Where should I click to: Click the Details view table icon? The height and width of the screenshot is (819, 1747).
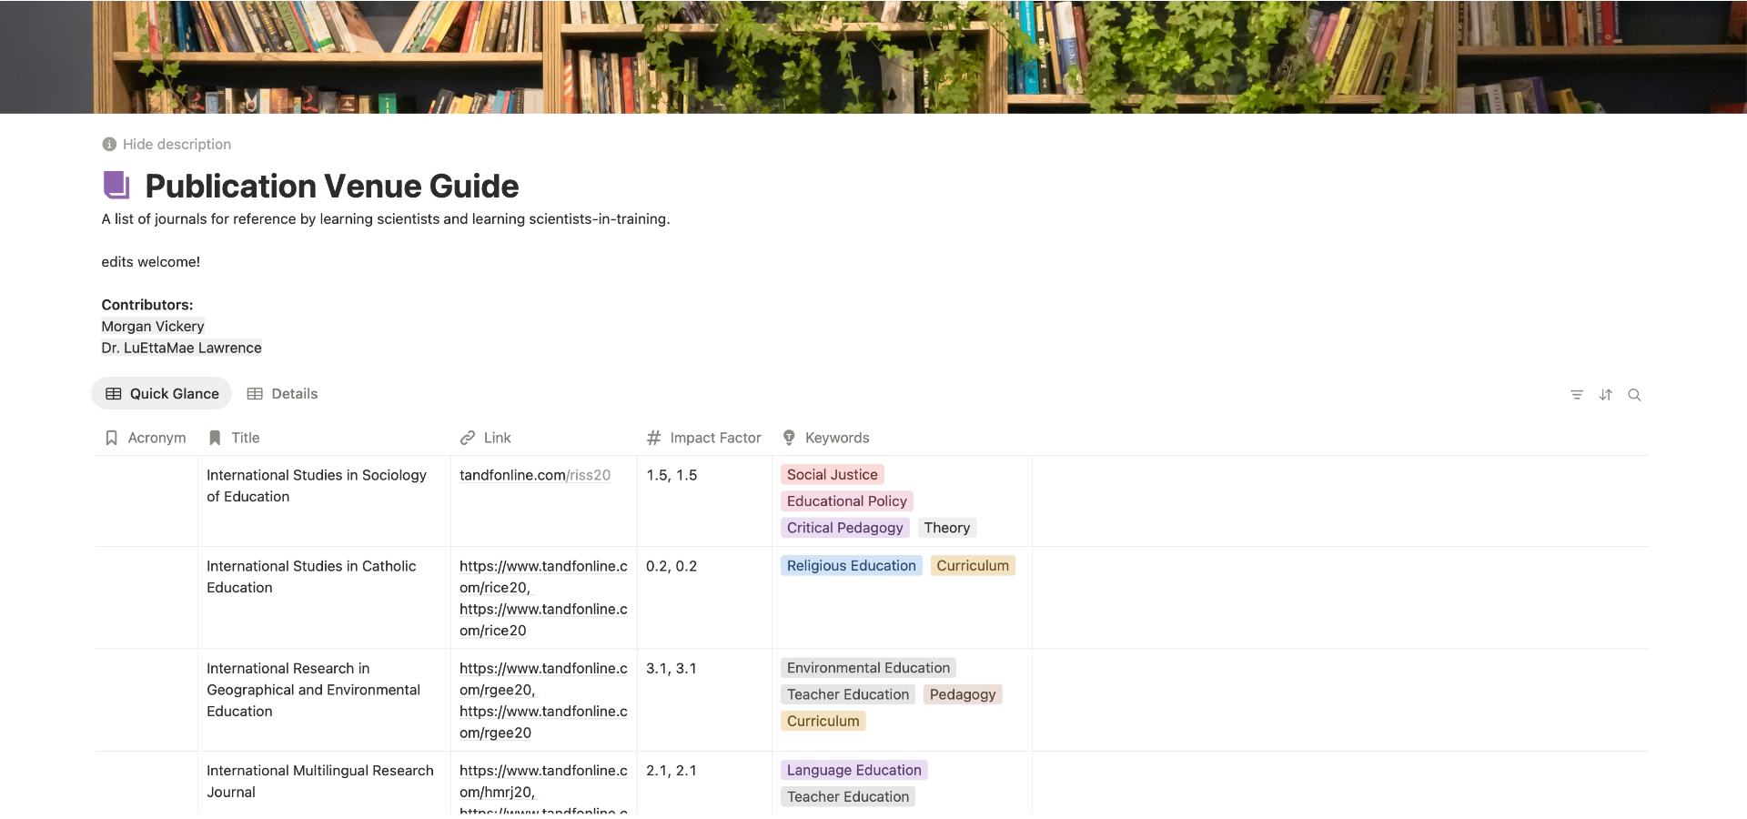point(255,394)
